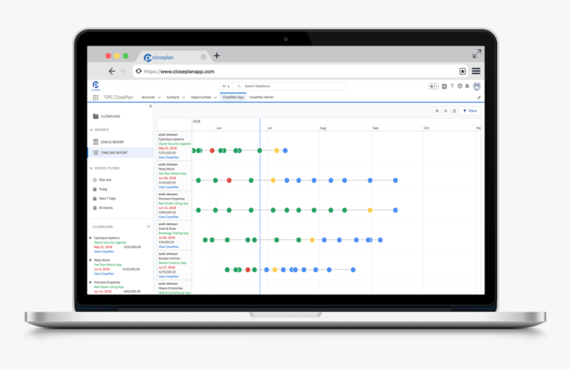This screenshot has height=370, width=570.
Task: Zoom in on the timeline
Action: click(437, 111)
